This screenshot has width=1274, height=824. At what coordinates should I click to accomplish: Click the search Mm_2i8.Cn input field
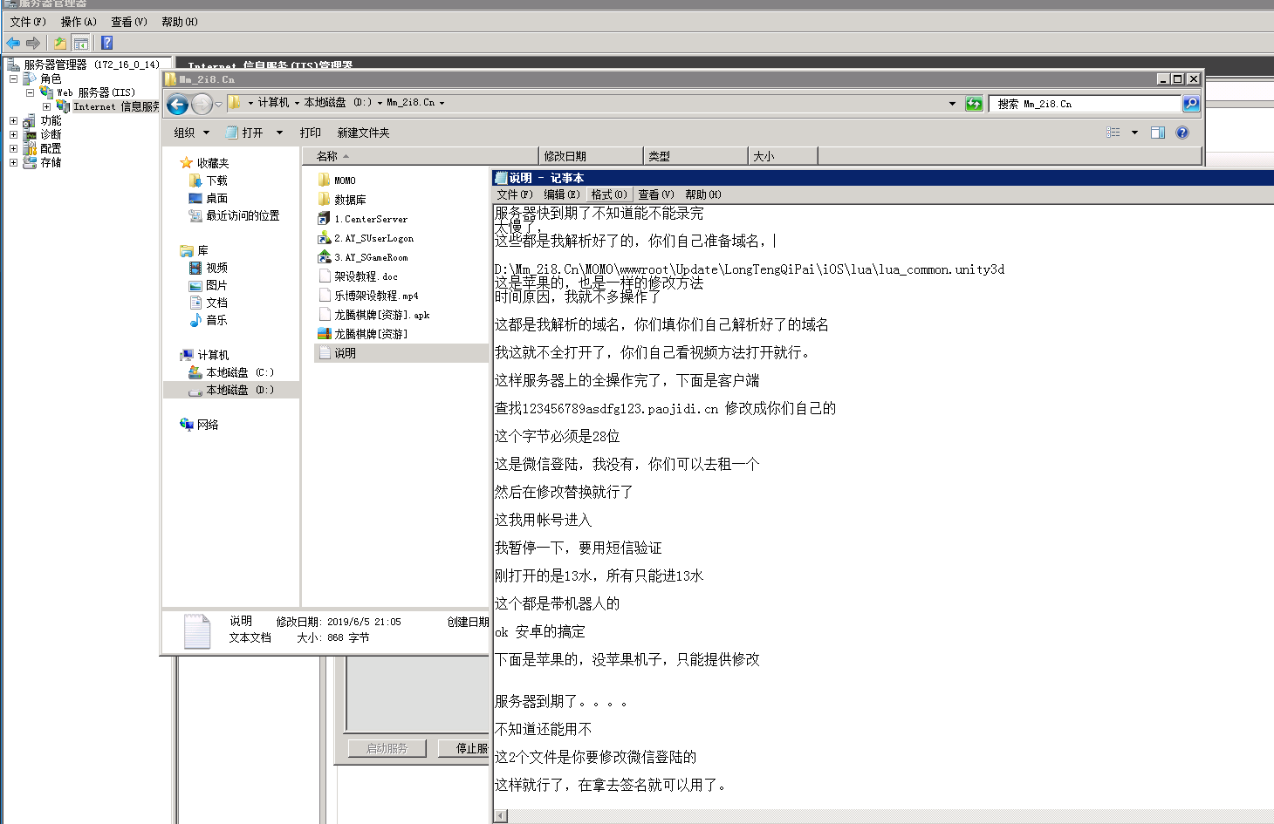tap(1085, 104)
